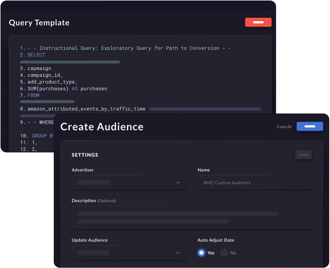Click the SETTINGS section title

tap(85, 155)
